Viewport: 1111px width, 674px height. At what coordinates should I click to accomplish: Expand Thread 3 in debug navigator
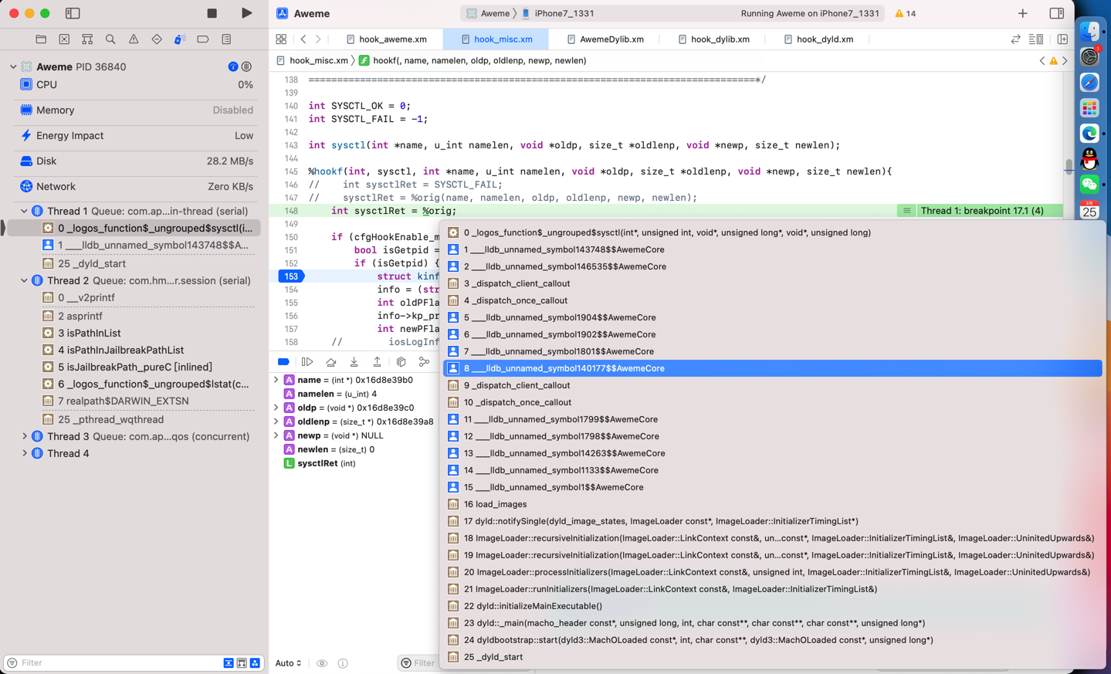(24, 436)
